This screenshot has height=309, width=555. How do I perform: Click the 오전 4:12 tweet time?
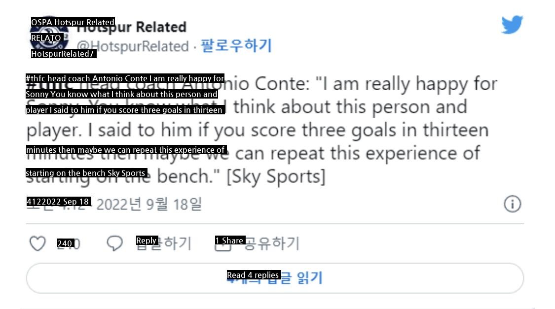pyautogui.click(x=58, y=204)
